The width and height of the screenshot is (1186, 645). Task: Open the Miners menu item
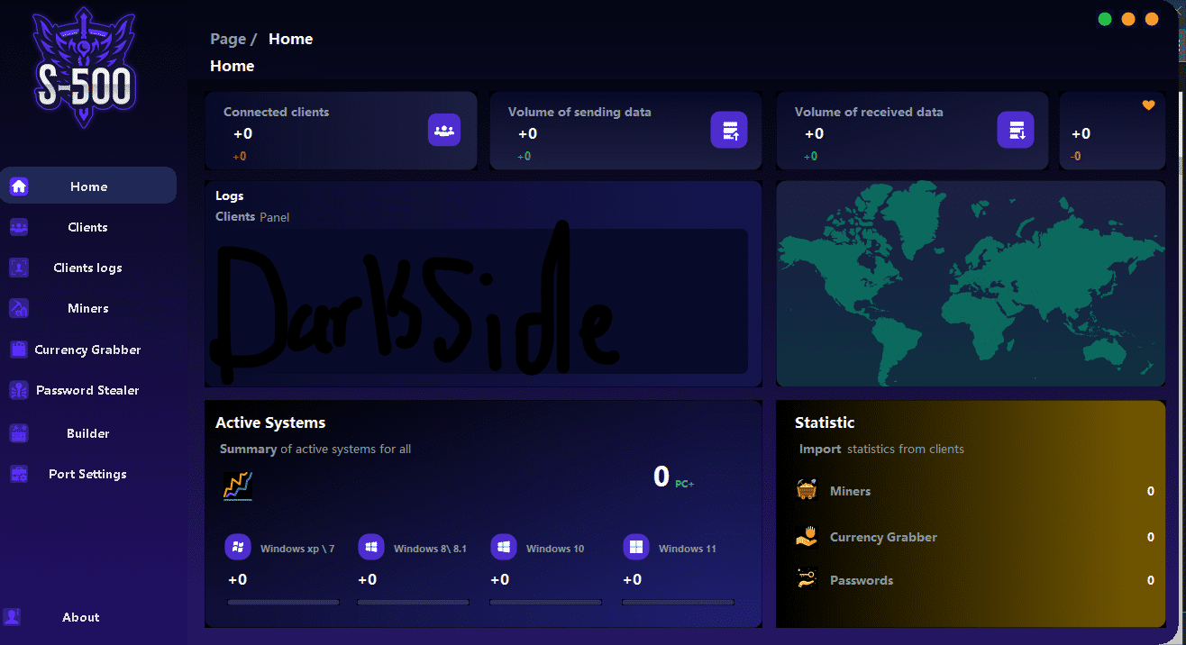tap(88, 308)
